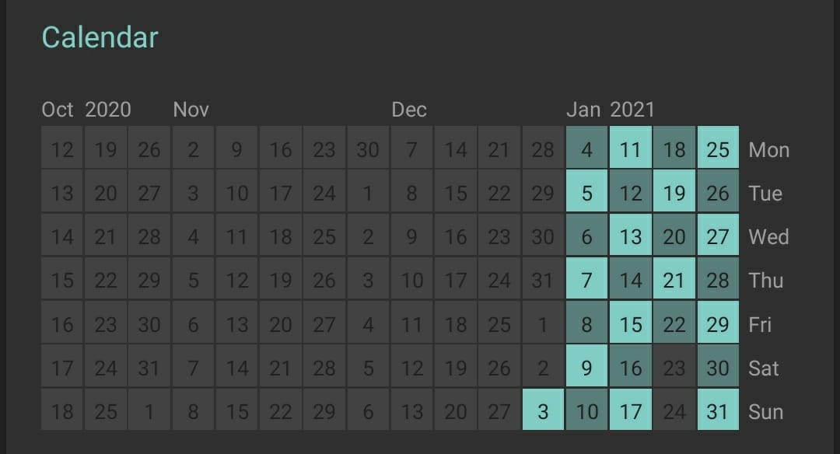
Task: Click the Jan 2021 month label
Action: point(611,110)
